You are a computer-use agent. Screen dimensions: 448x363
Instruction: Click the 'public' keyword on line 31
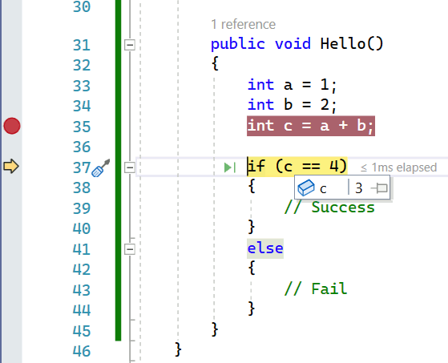pos(238,45)
